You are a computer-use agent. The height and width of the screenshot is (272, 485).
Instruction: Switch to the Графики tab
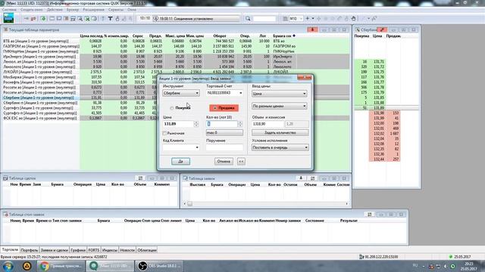(x=77, y=250)
